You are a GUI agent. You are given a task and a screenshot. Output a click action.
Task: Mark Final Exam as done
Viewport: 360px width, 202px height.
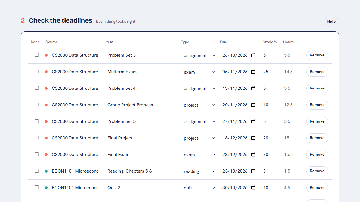click(37, 154)
